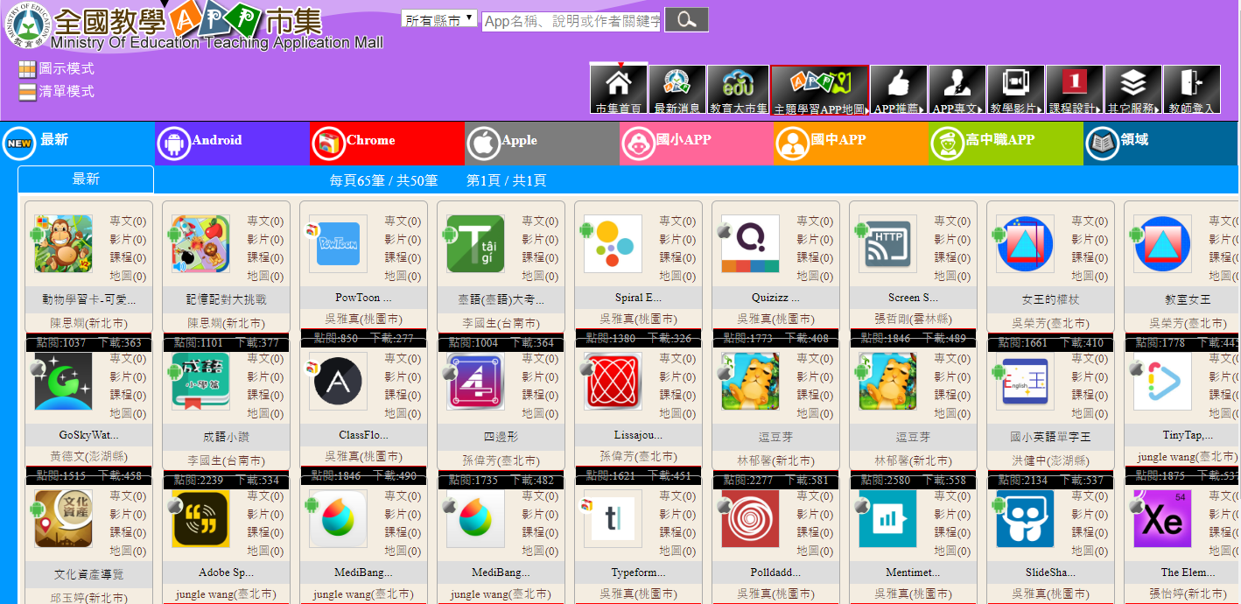Image resolution: width=1241 pixels, height=604 pixels.
Task: Open the 文化資產導覽 app icon
Action: (63, 519)
